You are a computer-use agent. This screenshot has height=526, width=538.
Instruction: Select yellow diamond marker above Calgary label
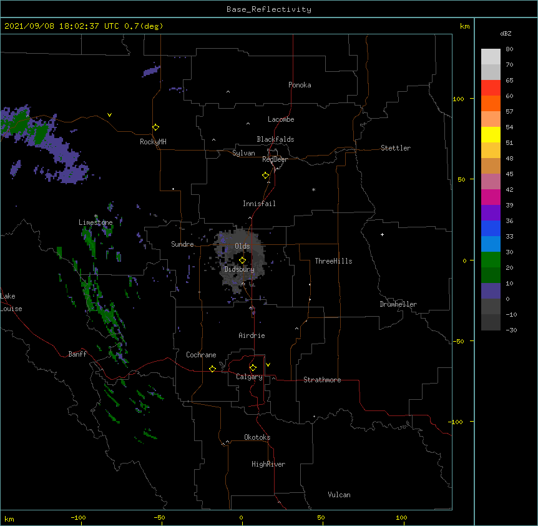coord(253,368)
